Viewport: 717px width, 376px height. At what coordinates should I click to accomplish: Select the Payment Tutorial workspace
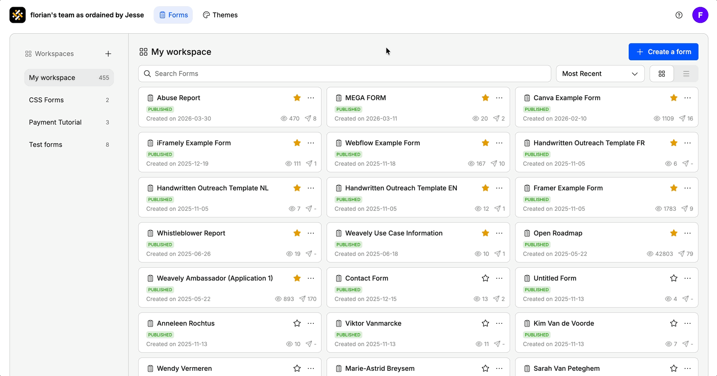[x=69, y=122]
